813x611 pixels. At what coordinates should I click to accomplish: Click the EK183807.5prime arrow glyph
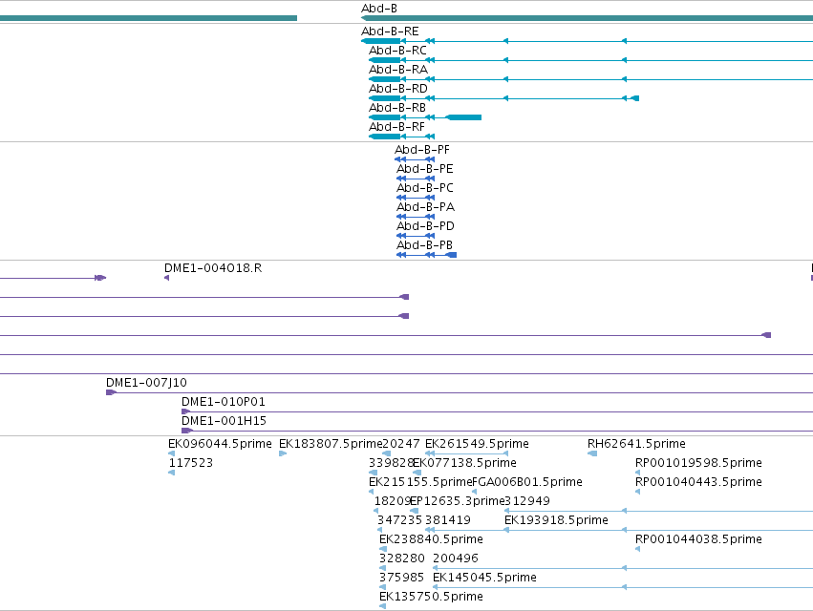coord(283,454)
